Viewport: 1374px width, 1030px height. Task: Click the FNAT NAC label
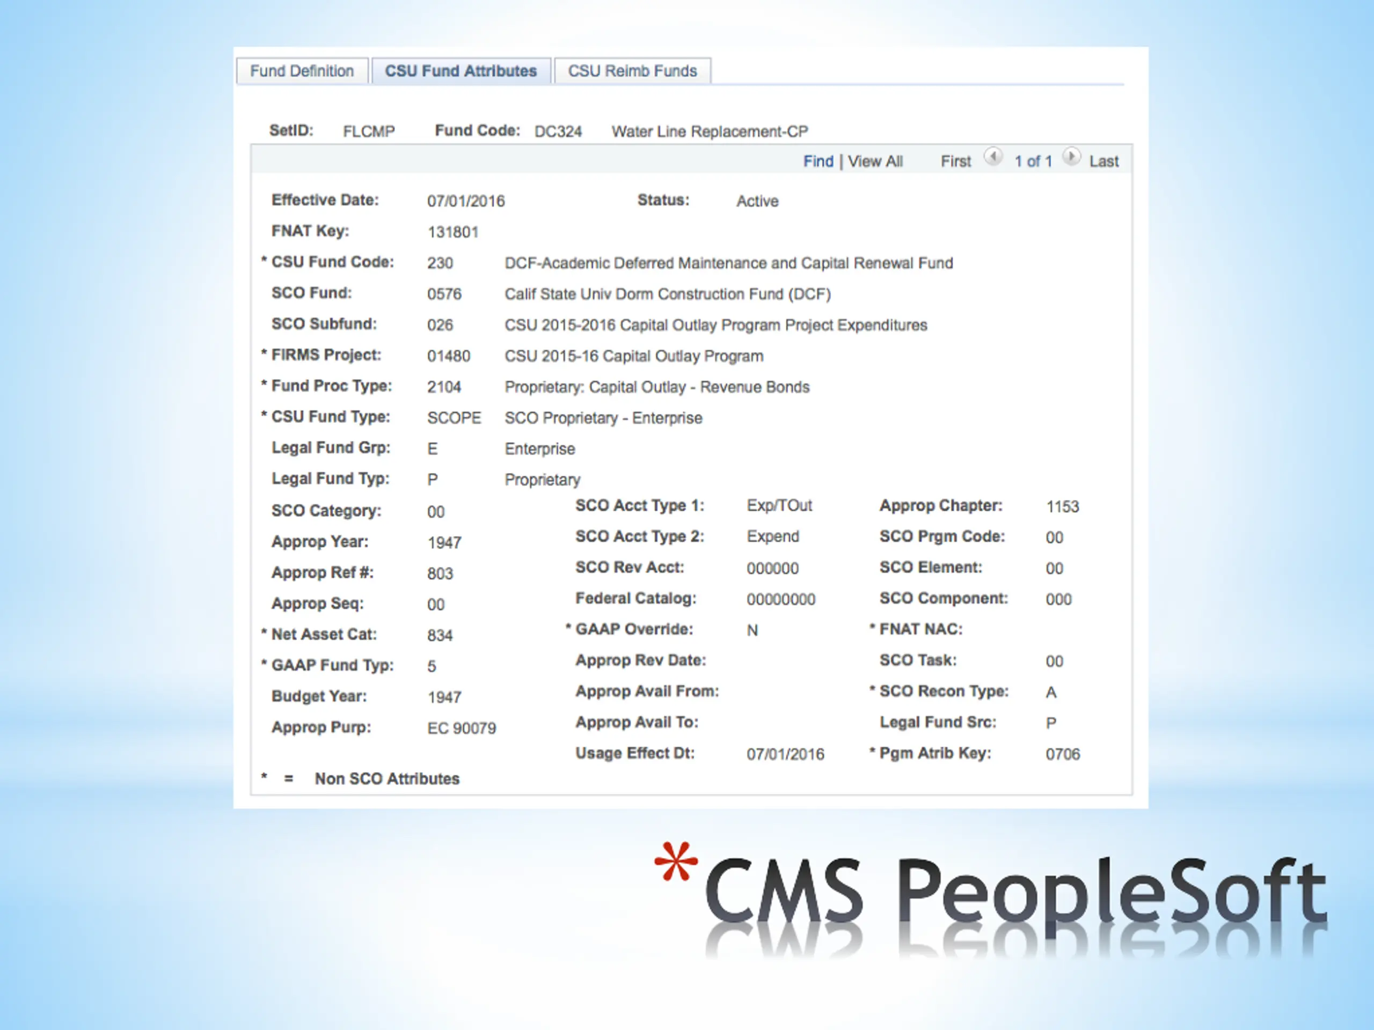point(920,630)
